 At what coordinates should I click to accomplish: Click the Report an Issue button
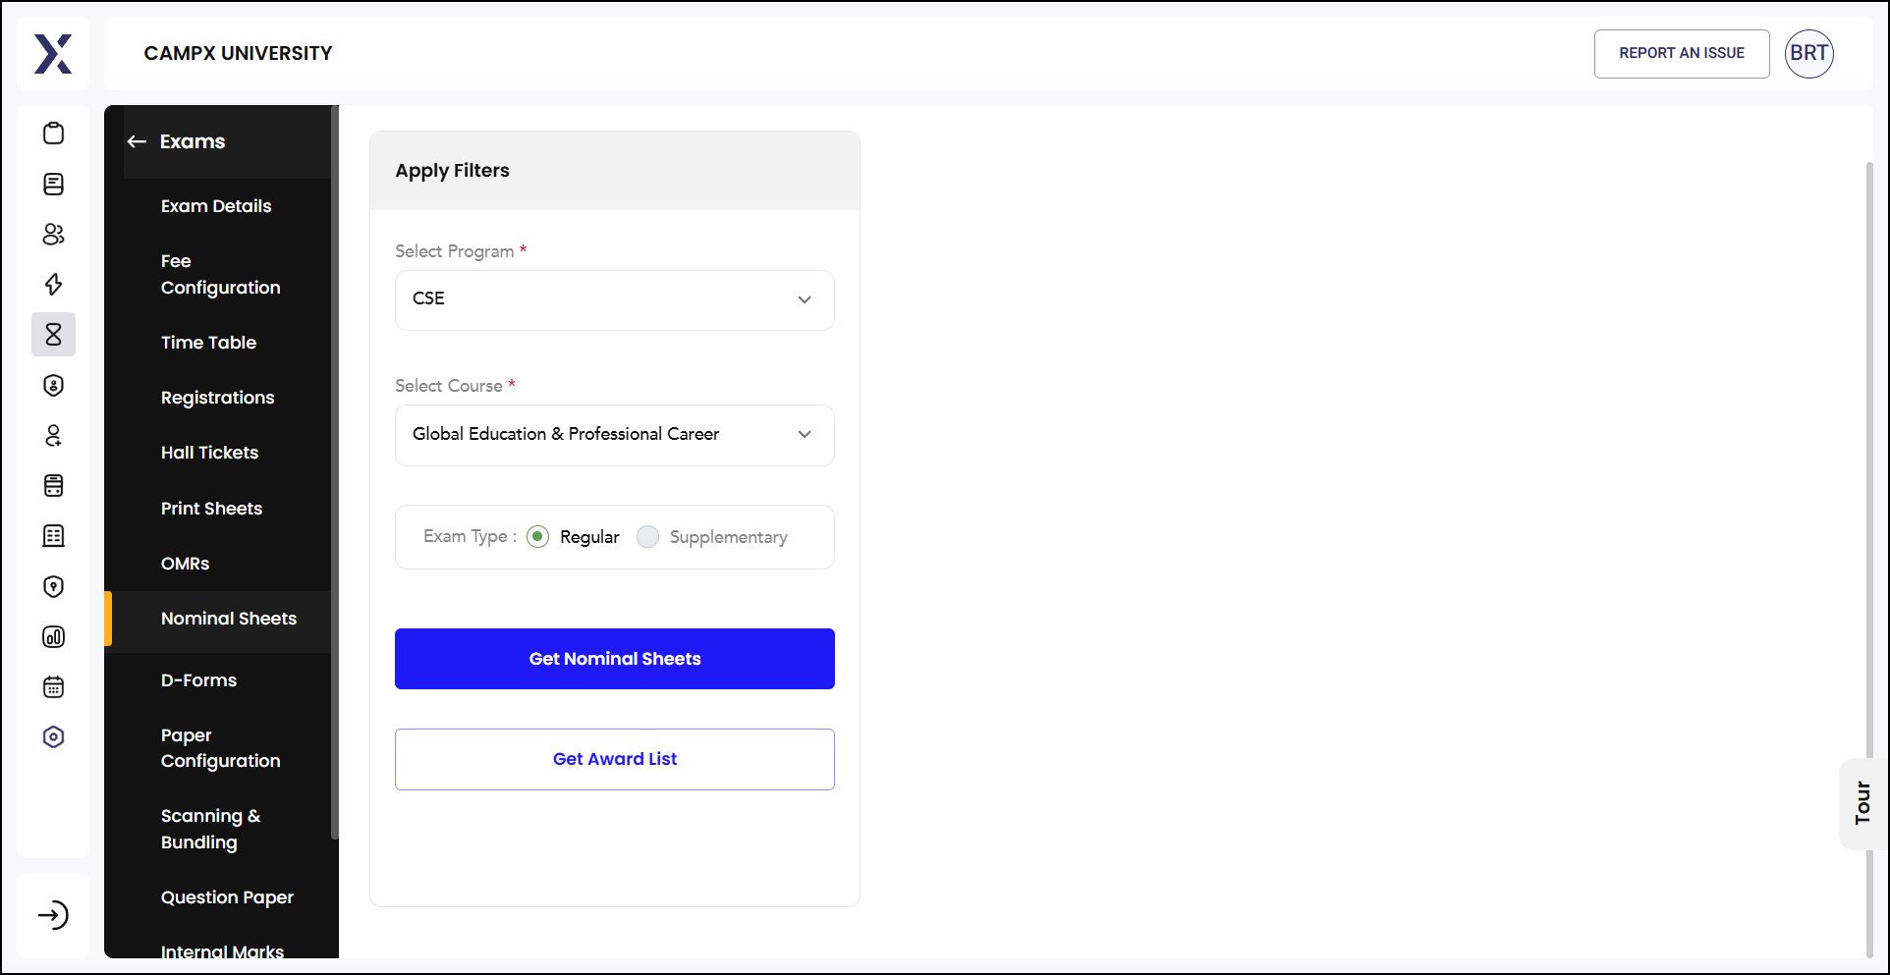(x=1682, y=53)
